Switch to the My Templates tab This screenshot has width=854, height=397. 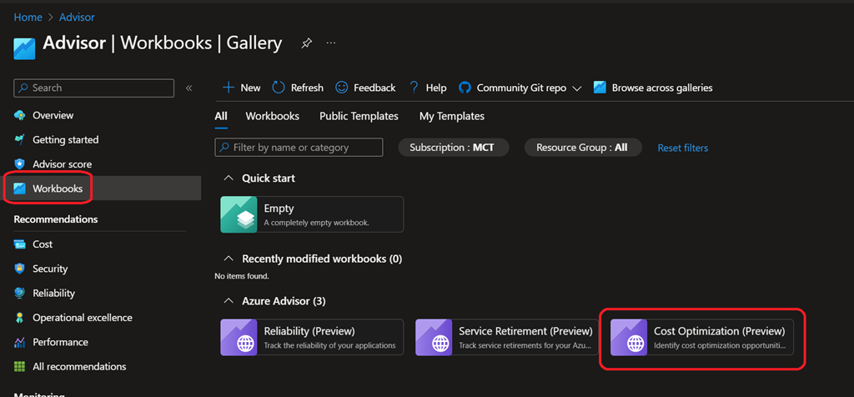click(451, 116)
